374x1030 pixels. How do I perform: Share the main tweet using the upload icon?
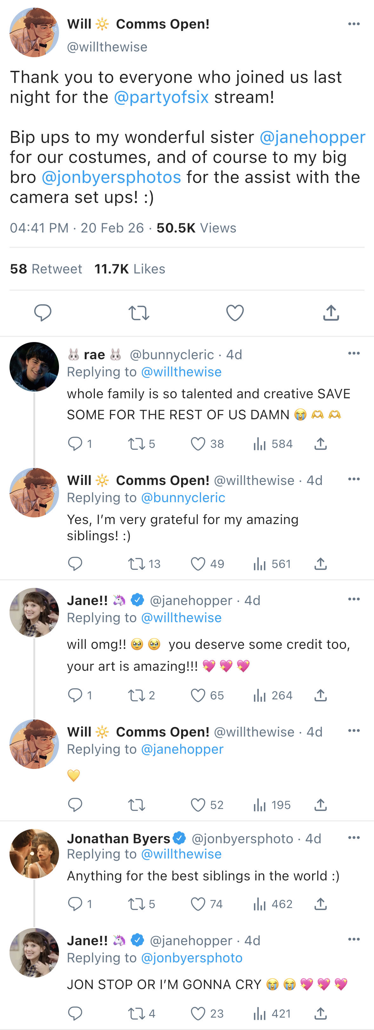point(331,313)
